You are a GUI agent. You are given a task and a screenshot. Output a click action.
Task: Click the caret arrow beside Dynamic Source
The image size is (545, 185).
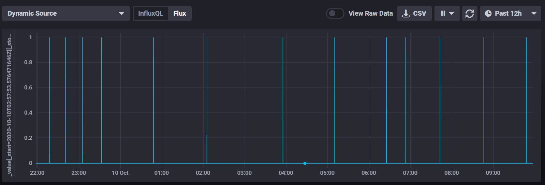(121, 14)
